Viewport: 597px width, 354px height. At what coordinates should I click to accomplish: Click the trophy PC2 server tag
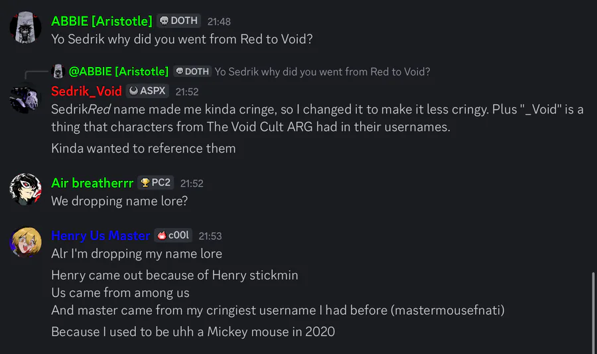click(155, 182)
